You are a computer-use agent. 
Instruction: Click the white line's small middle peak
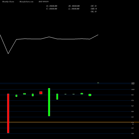click(x=49, y=37)
